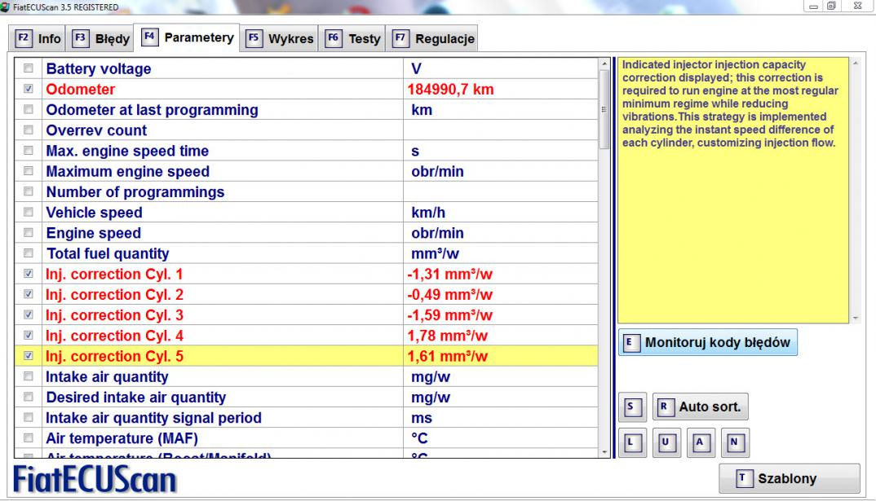Uncheck Inj. correction Cyl. 1
The width and height of the screenshot is (876, 501).
28,274
